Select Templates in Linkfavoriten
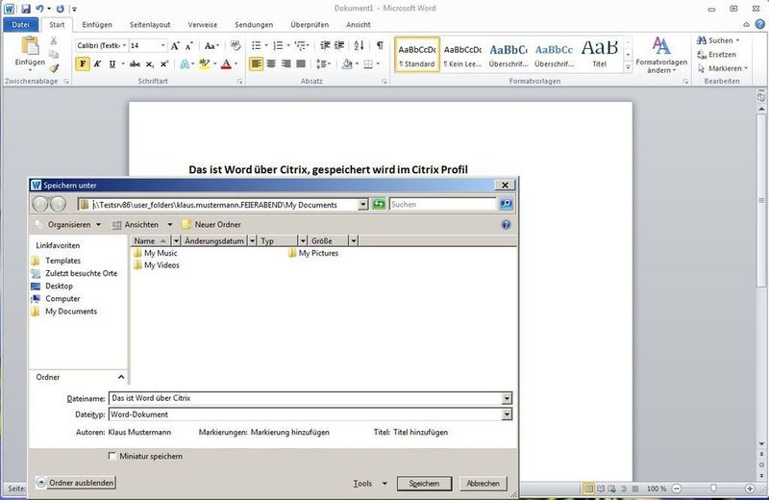 pos(56,261)
